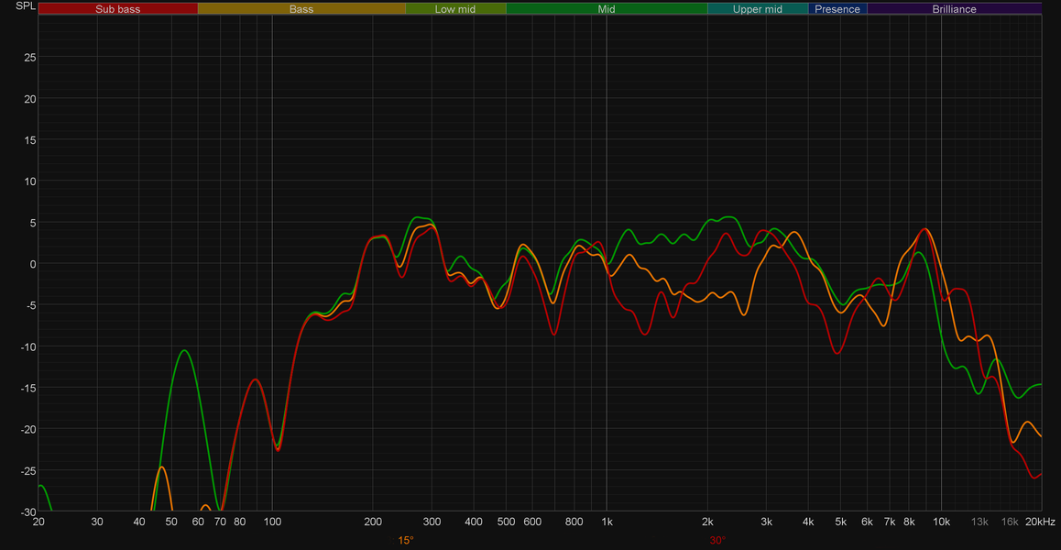Click the SPL axis label

(x=26, y=6)
